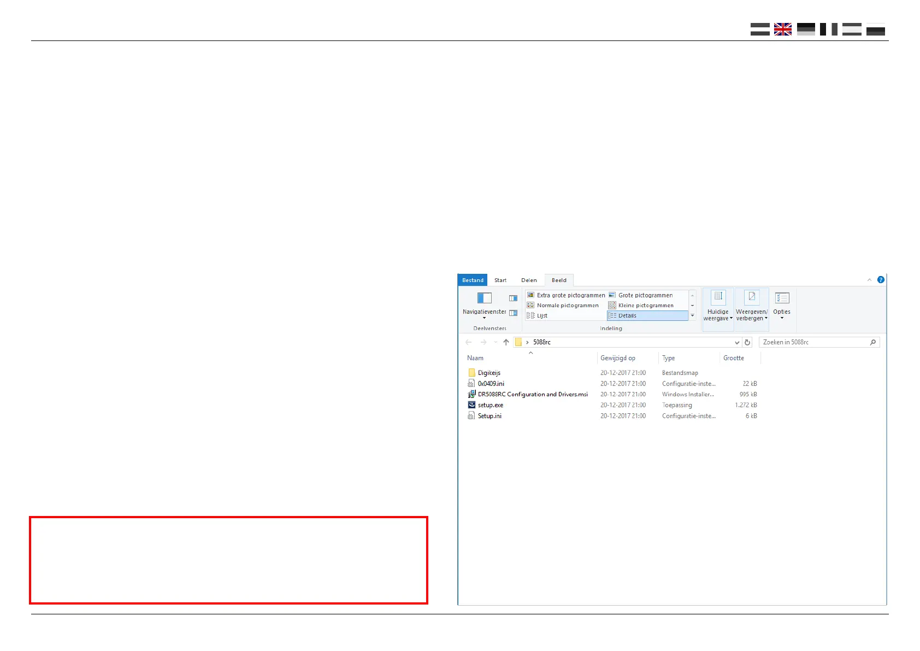The image size is (920, 651).
Task: Select the UK flag language icon
Action: pos(782,29)
